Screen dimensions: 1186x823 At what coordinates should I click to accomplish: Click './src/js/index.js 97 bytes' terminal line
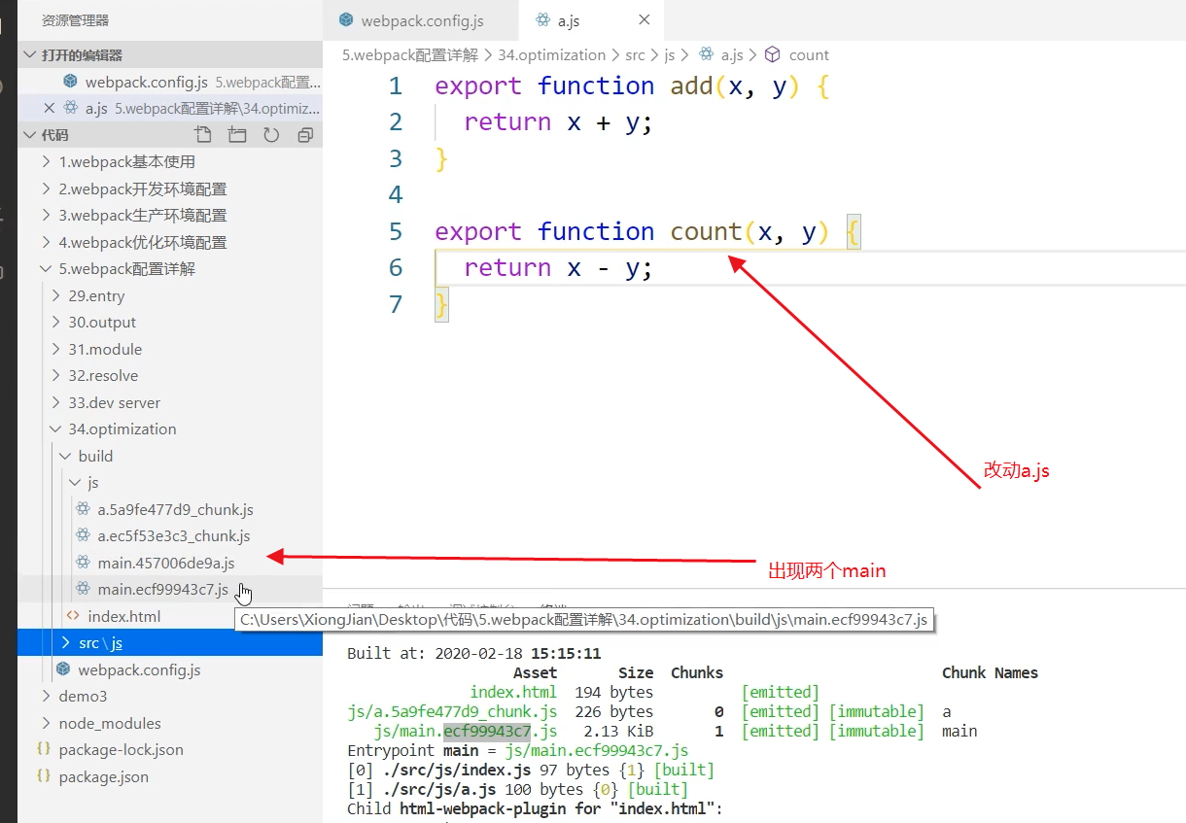tap(531, 770)
